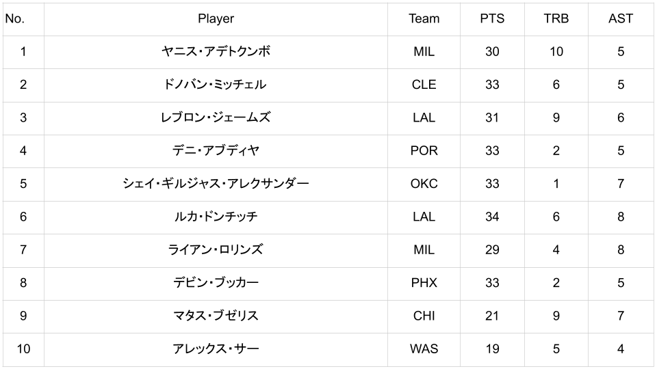This screenshot has height=369, width=657.
Task: Click the No. column header
Action: [x=14, y=19]
